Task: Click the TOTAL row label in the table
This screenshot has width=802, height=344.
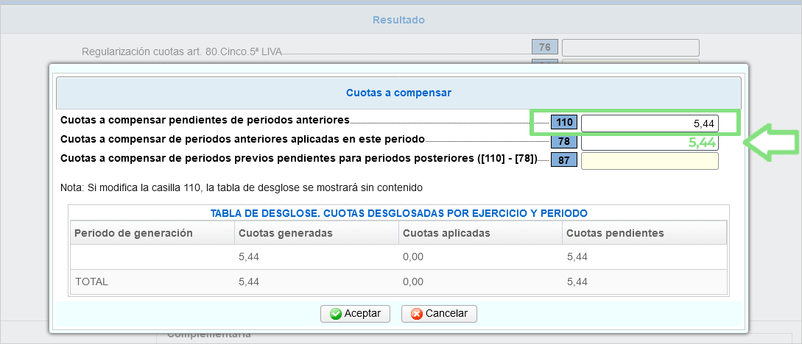Action: point(91,282)
